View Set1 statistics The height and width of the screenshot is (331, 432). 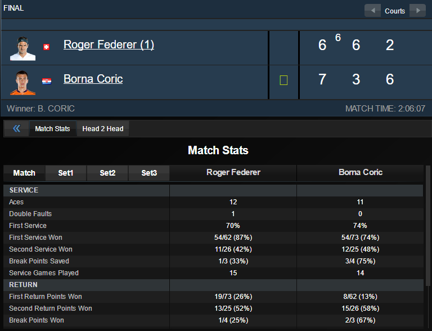(66, 173)
